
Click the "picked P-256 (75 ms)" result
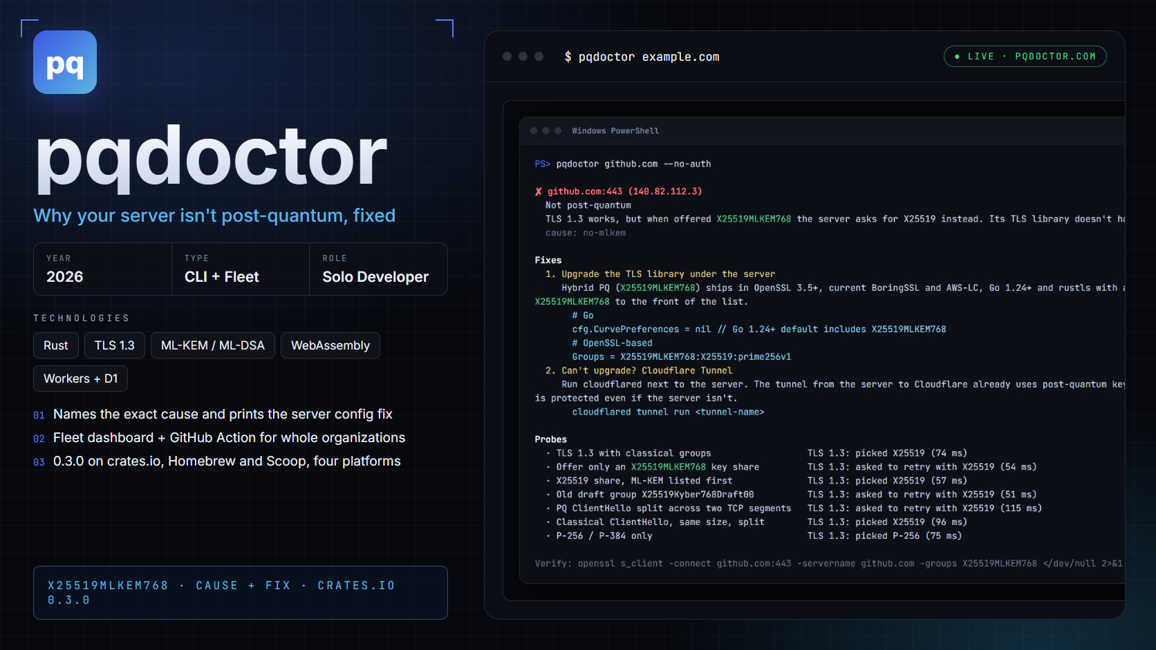pyautogui.click(x=908, y=536)
